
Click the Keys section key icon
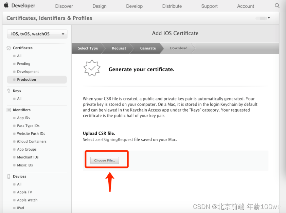point(8,91)
